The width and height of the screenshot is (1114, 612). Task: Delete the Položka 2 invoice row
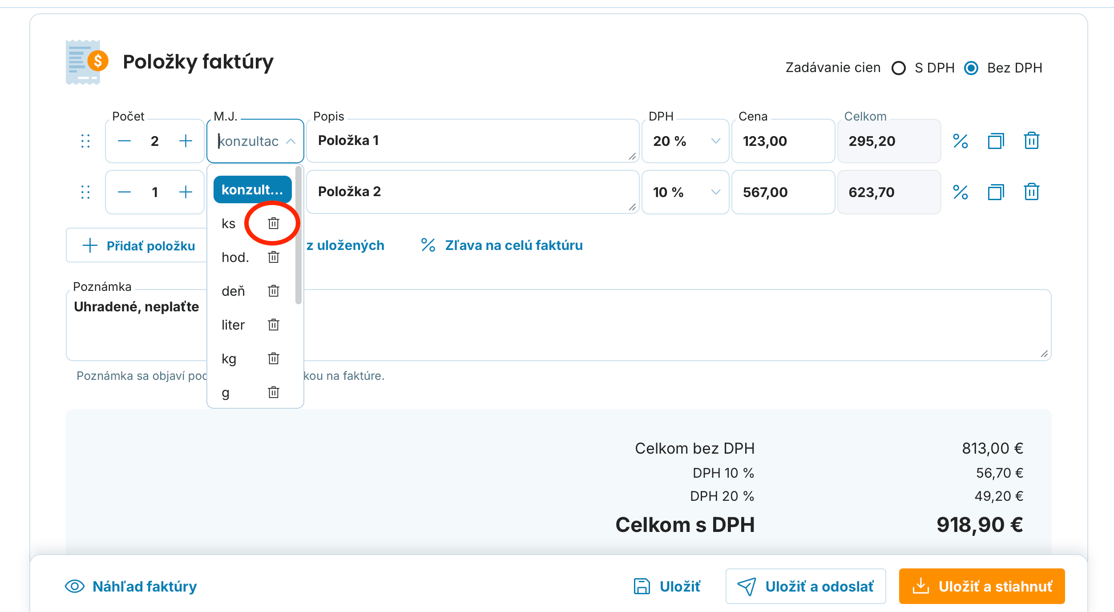(x=1031, y=192)
